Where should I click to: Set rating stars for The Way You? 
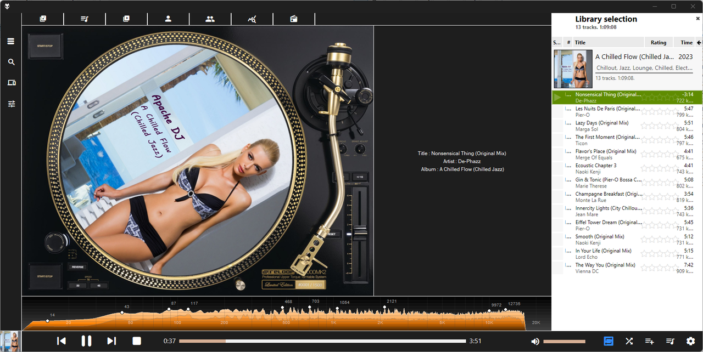659,268
